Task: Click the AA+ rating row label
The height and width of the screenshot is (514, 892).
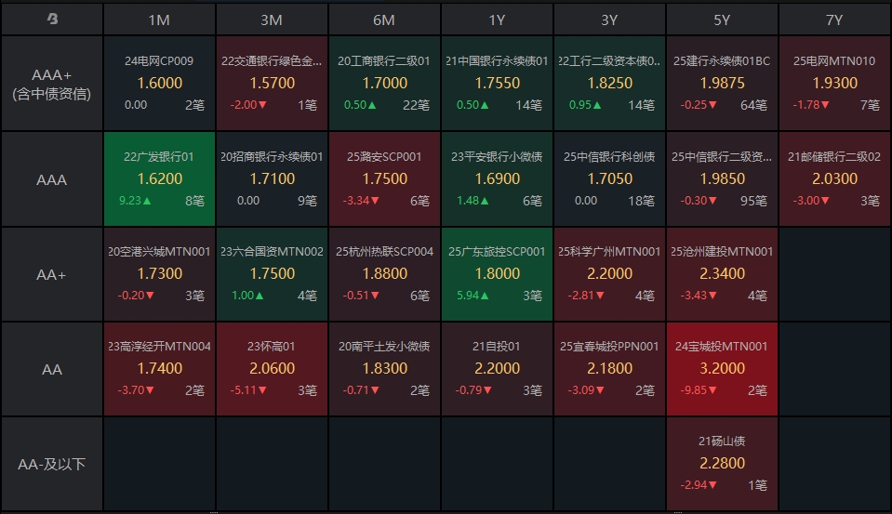Action: pos(52,274)
